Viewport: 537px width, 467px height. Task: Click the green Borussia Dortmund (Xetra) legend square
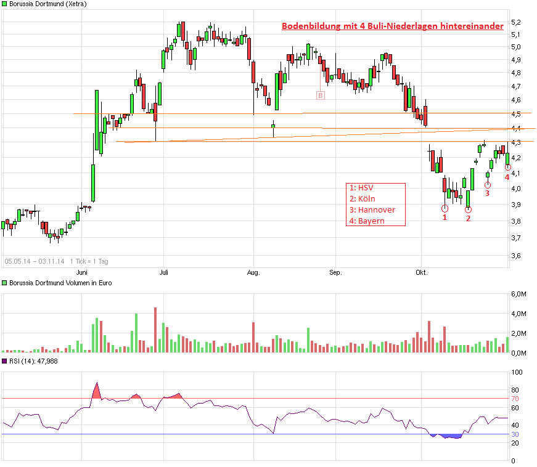coord(5,4)
